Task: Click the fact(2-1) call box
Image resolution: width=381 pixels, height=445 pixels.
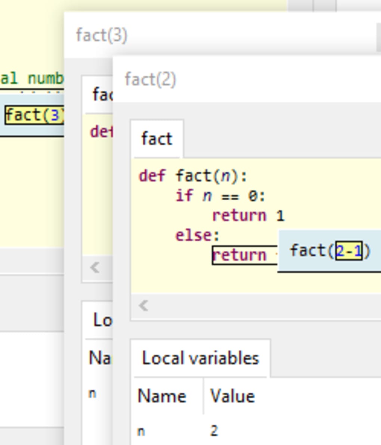Action: click(x=310, y=251)
